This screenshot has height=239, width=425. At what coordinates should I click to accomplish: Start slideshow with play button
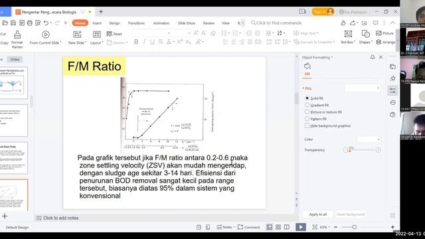(x=301, y=227)
